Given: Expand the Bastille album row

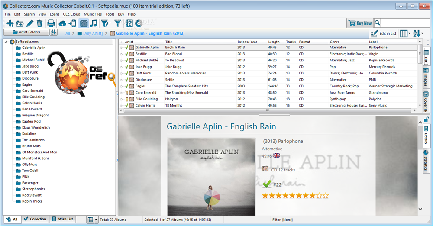Looking at the screenshot, I should click(x=122, y=54).
